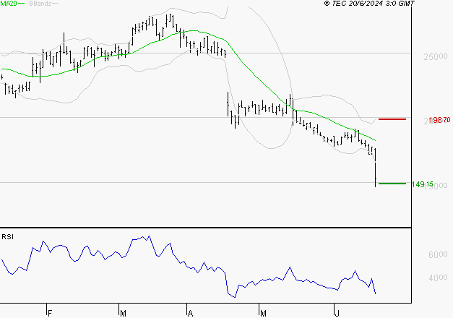This screenshot has width=453, height=318.
Task: Click the RSI indicator label
Action: point(7,237)
